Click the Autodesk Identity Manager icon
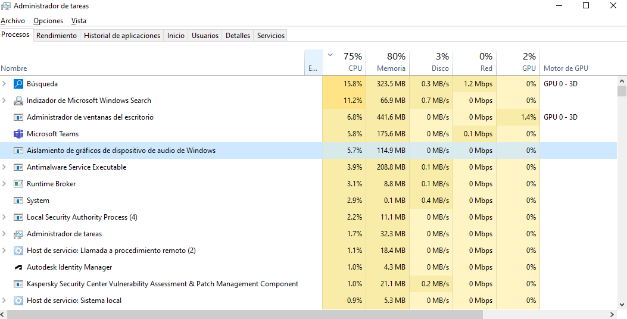This screenshot has width=627, height=319. coord(18,267)
